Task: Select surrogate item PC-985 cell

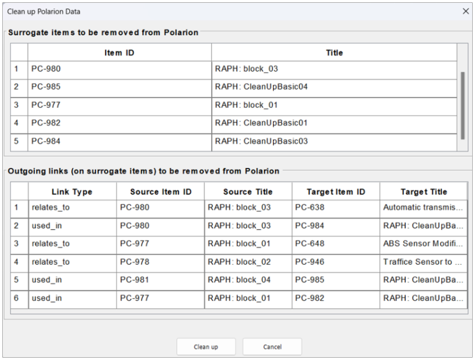Action: [x=119, y=88]
